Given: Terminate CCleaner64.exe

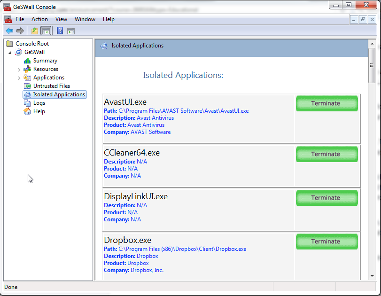Looking at the screenshot, I should click(x=327, y=154).
